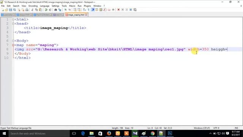
Task: Click the Save All toolbar icon
Action: [14, 10]
